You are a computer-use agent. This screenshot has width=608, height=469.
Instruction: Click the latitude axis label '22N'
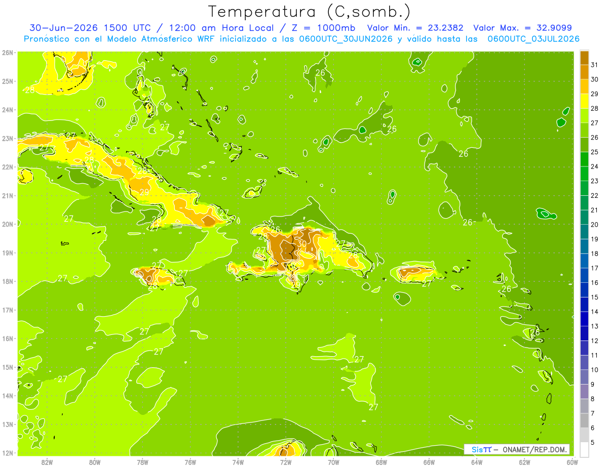7,167
